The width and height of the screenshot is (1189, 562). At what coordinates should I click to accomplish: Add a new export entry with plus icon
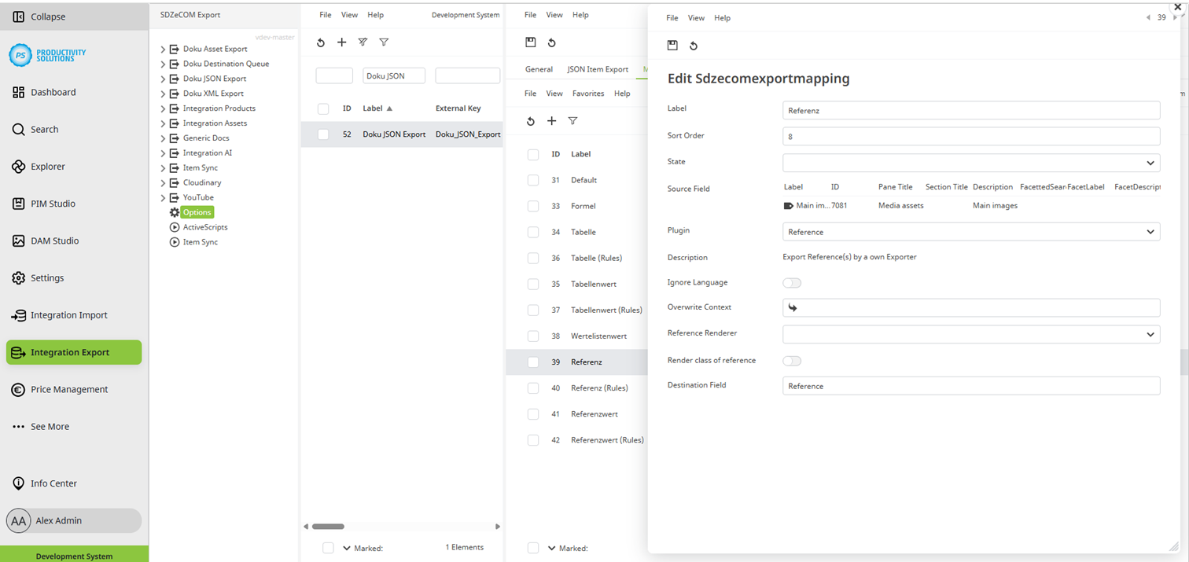(341, 42)
